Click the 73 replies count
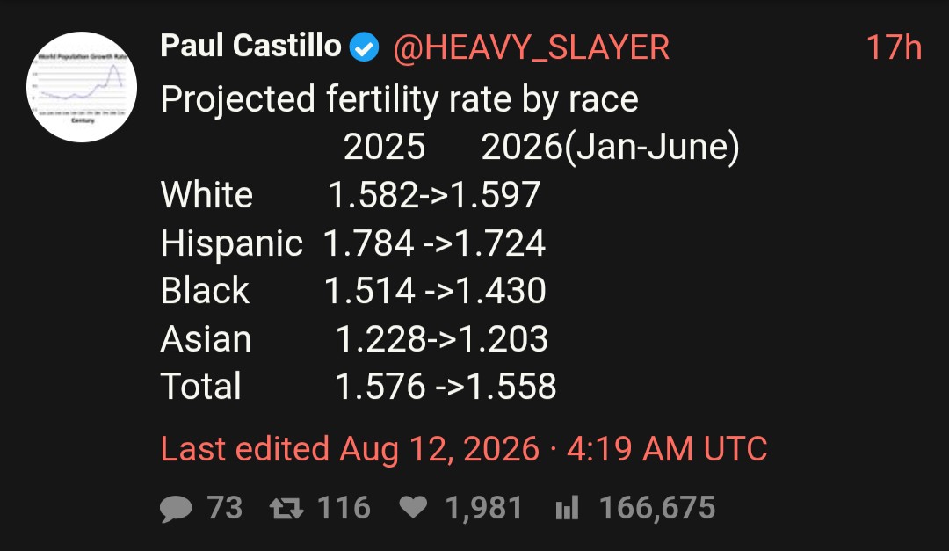949x551 pixels. click(225, 507)
